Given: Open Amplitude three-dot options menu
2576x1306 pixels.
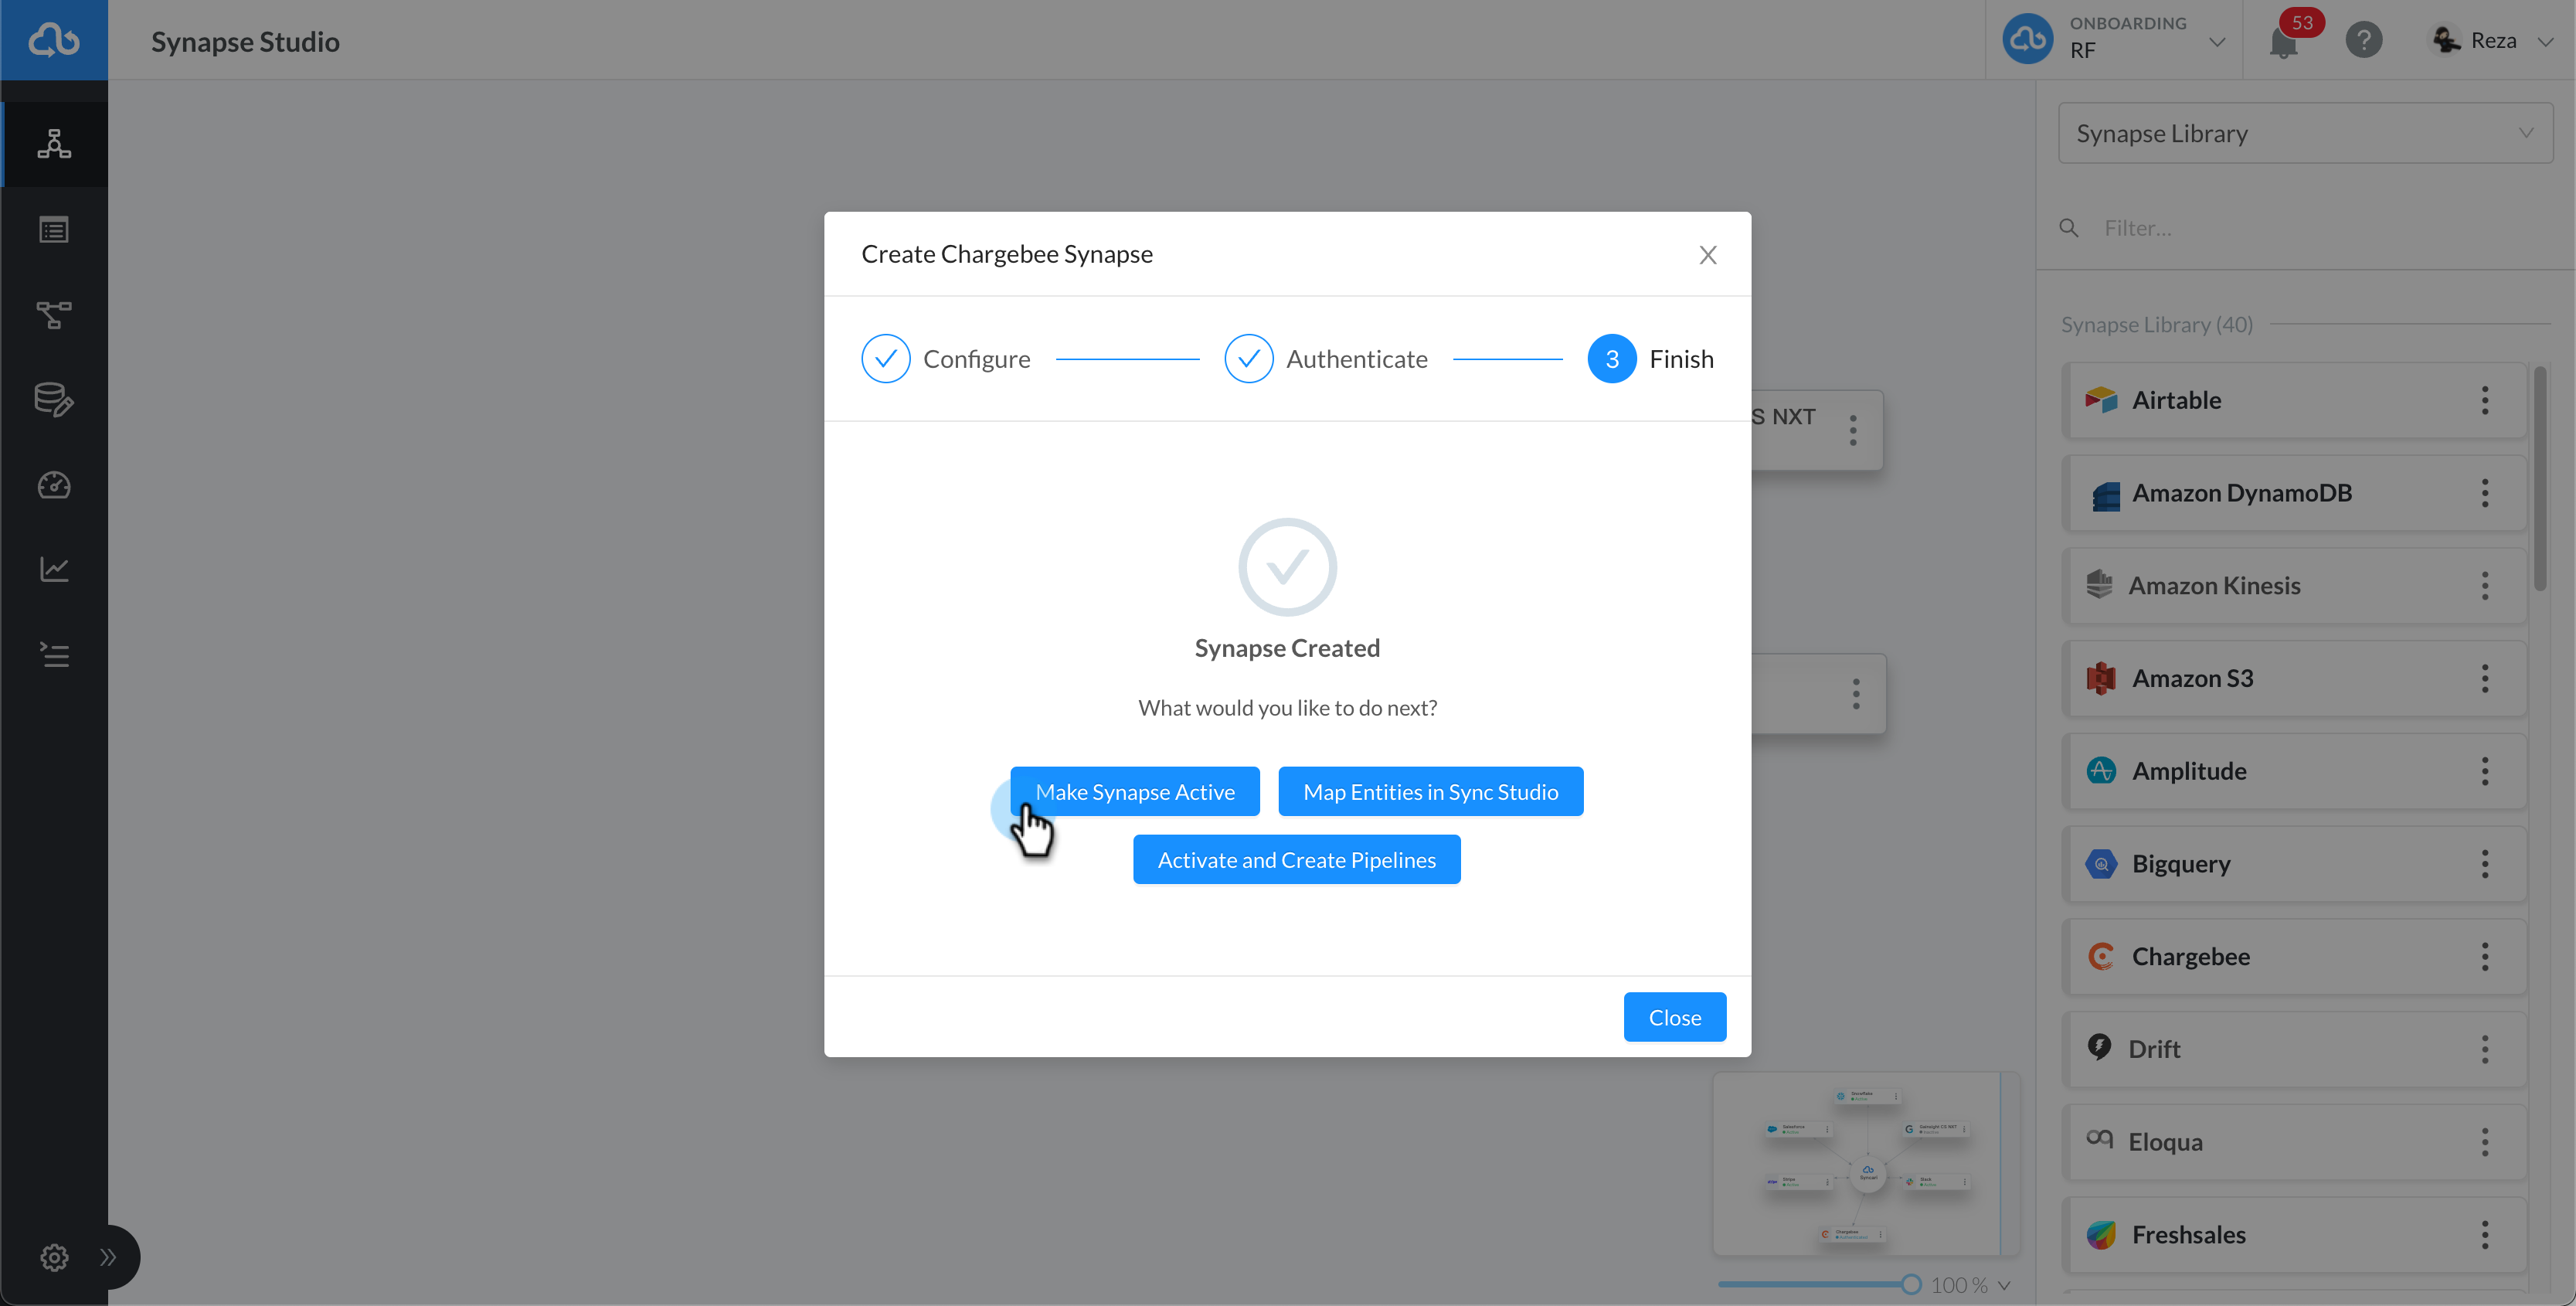Looking at the screenshot, I should [2484, 771].
